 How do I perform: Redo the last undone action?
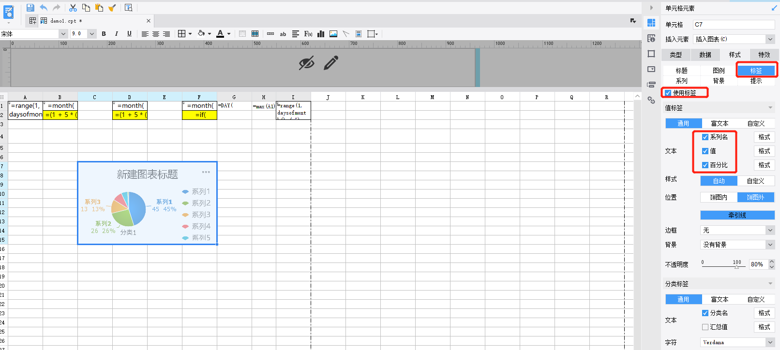pos(57,8)
